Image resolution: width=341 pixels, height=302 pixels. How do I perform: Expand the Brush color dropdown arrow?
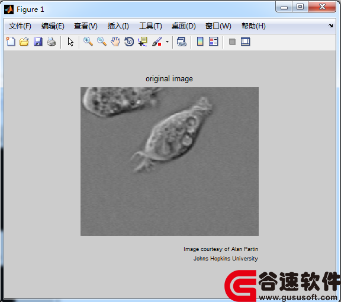[x=167, y=42]
